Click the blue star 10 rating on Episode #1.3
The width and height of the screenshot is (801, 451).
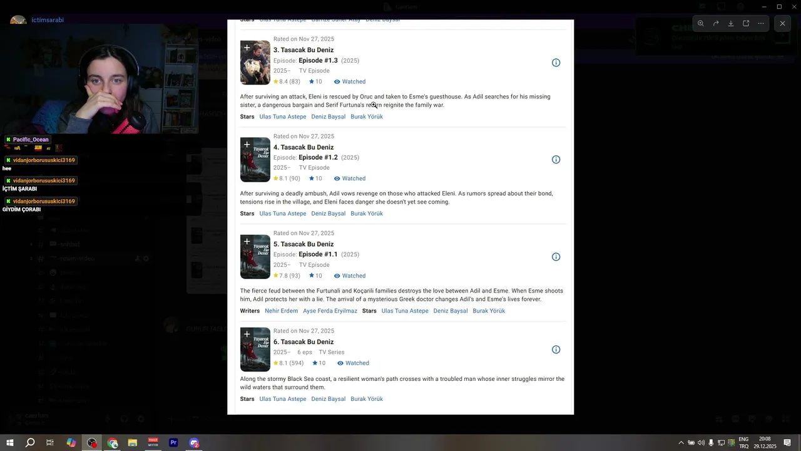click(x=315, y=81)
